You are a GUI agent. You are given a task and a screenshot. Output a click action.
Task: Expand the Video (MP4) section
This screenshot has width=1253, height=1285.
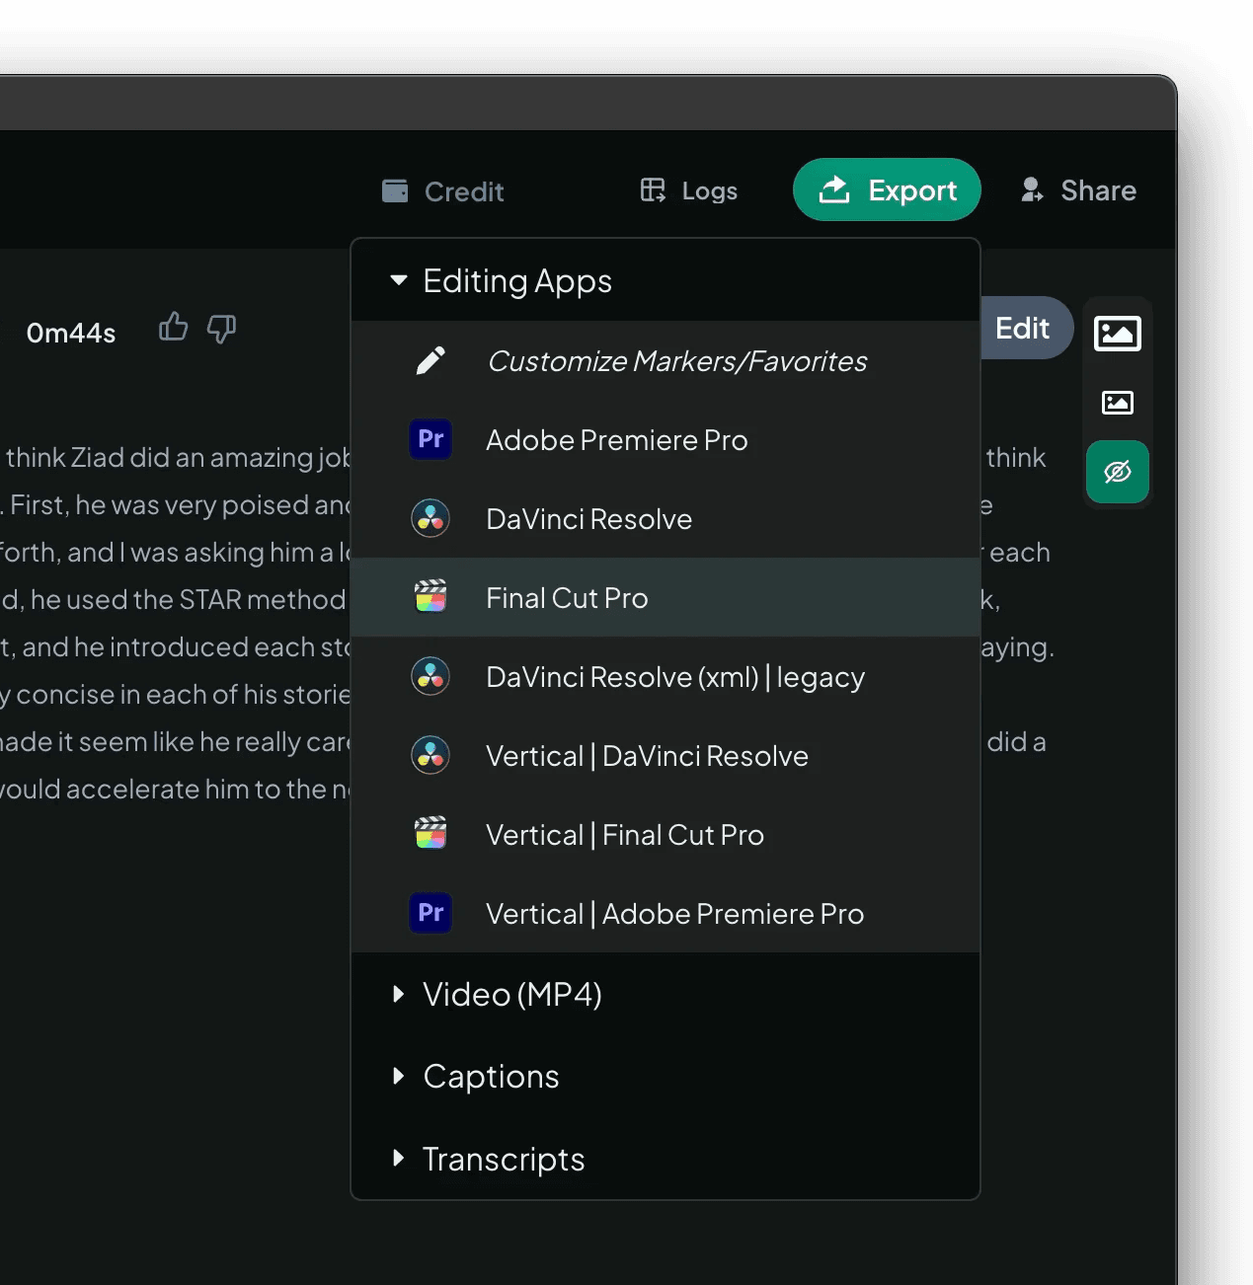click(666, 994)
